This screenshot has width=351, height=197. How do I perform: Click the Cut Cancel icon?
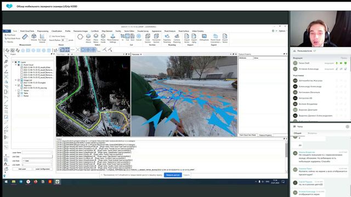(139, 37)
